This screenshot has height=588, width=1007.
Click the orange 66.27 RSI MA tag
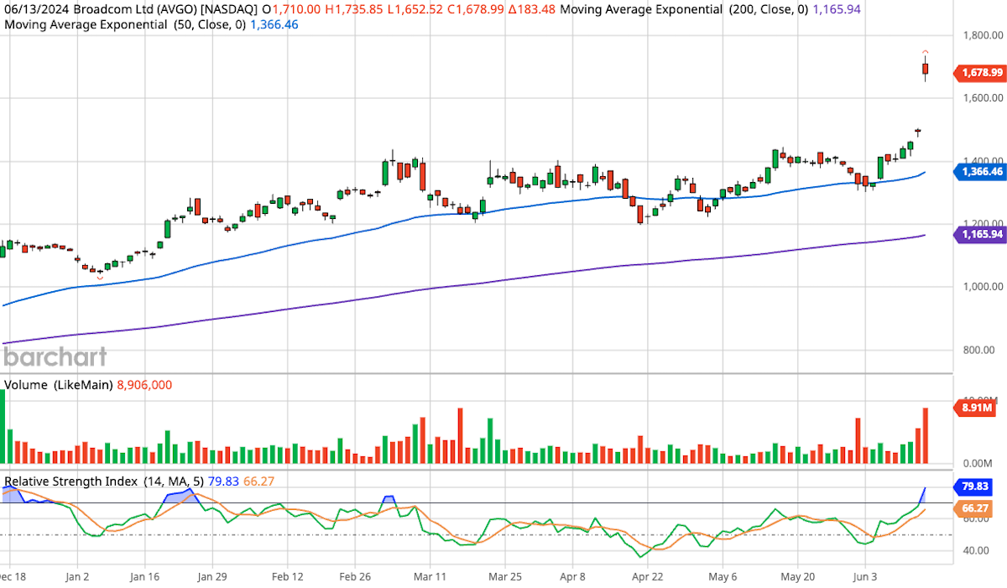click(x=973, y=507)
